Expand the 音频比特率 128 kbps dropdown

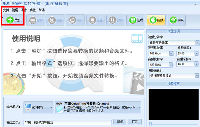click(x=171, y=65)
